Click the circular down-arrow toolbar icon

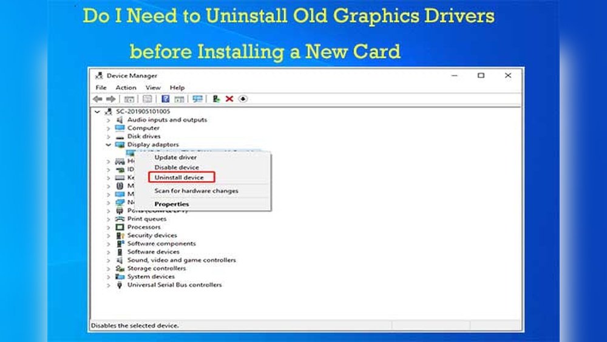(x=243, y=99)
